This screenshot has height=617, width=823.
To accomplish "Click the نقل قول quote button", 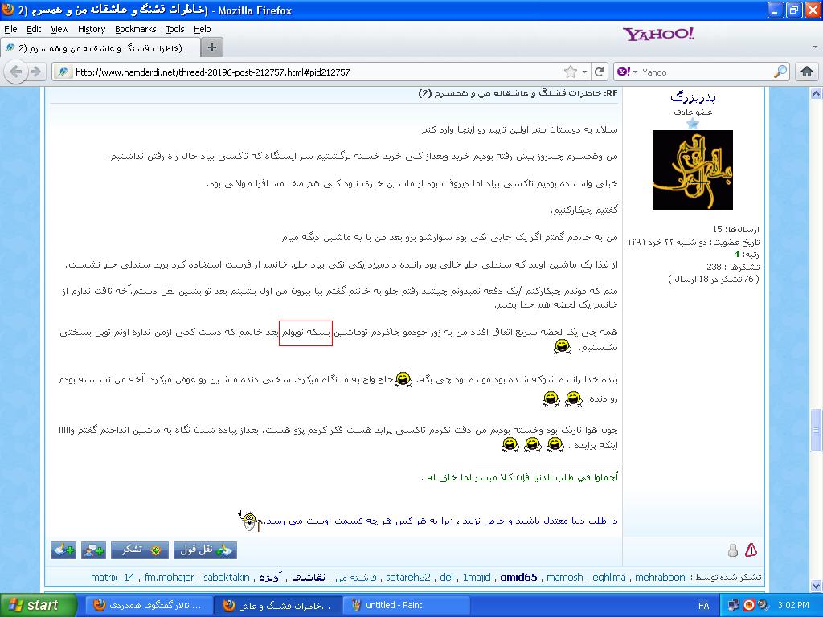I will point(205,550).
